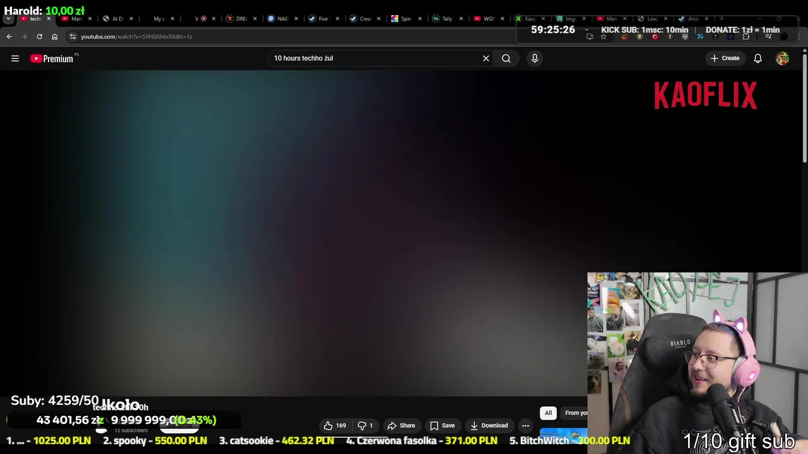Bookmark this page with the star
808x454 pixels.
click(x=603, y=37)
